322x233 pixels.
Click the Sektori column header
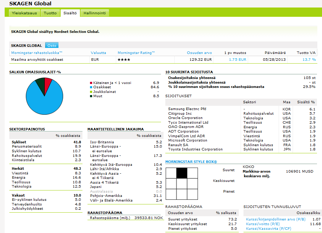[250, 102]
